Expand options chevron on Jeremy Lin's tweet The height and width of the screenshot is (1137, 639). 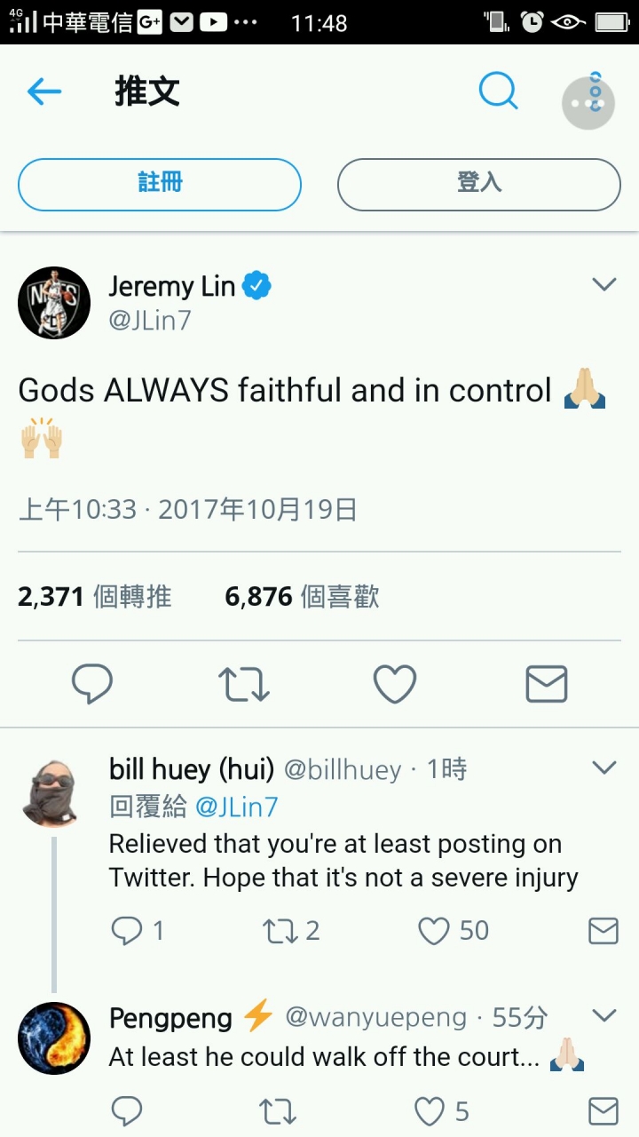coord(604,284)
